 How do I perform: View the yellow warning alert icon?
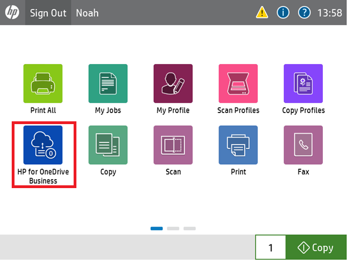262,12
